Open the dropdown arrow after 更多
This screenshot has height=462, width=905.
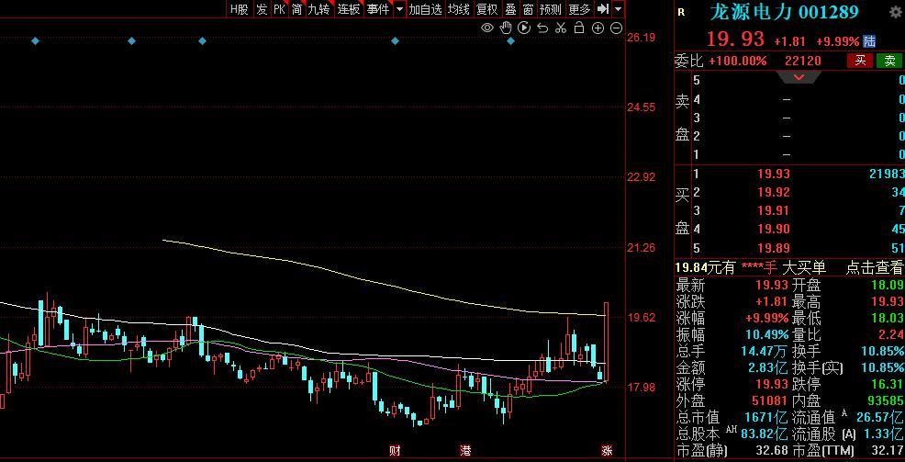point(619,9)
